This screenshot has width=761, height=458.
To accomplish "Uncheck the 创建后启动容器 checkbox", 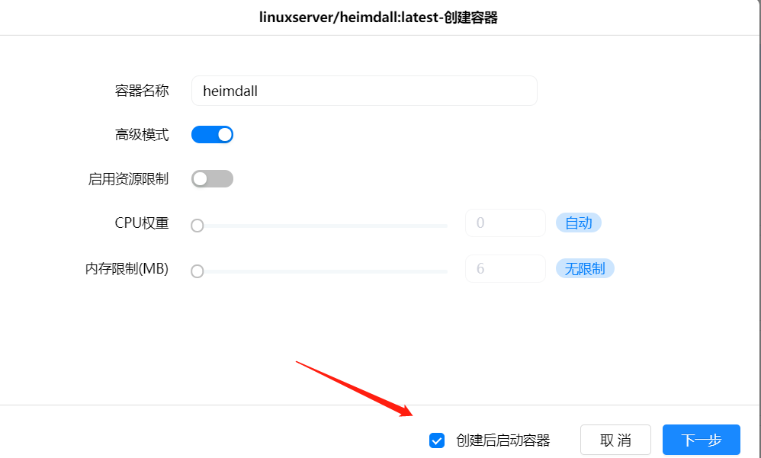I will pyautogui.click(x=437, y=440).
